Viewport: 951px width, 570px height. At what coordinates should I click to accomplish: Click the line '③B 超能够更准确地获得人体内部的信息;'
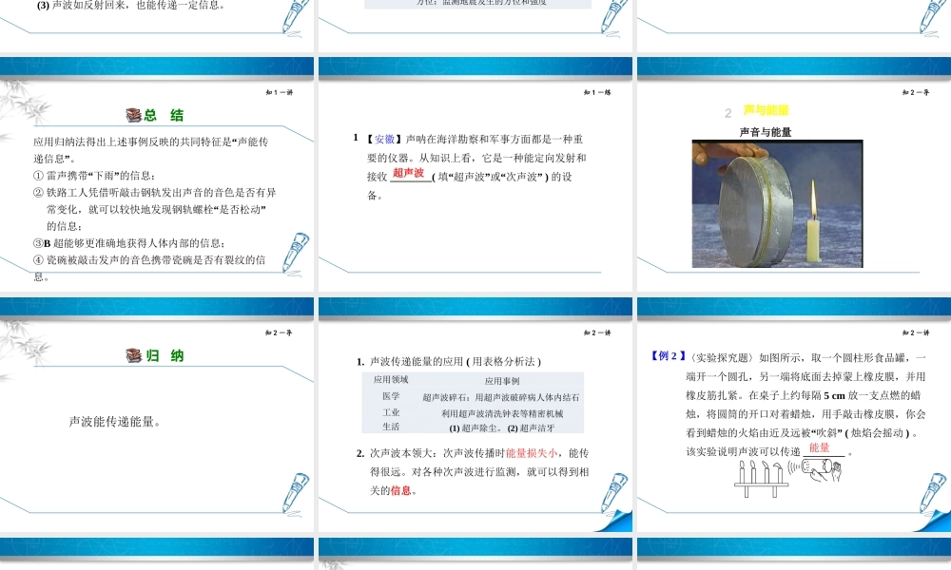[x=129, y=243]
